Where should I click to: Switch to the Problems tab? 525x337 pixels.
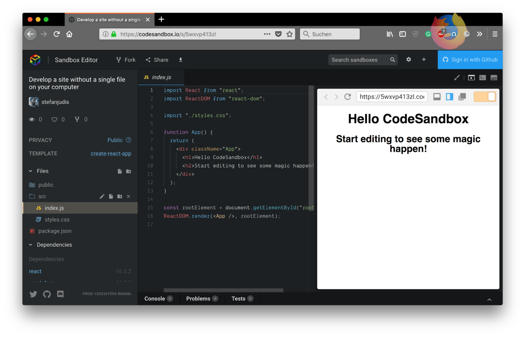pyautogui.click(x=198, y=299)
